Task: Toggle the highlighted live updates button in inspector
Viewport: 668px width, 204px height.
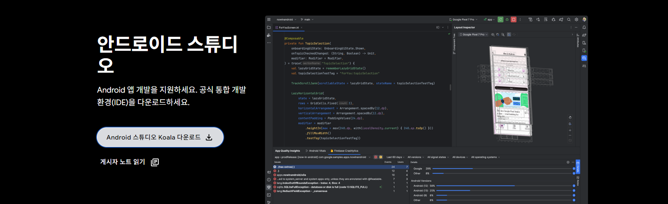Action: (509, 35)
